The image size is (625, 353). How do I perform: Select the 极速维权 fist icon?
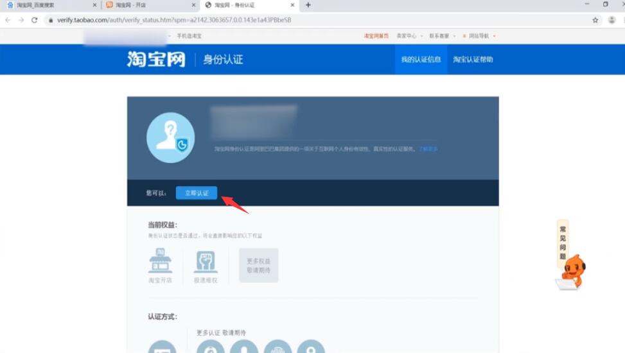click(x=206, y=263)
